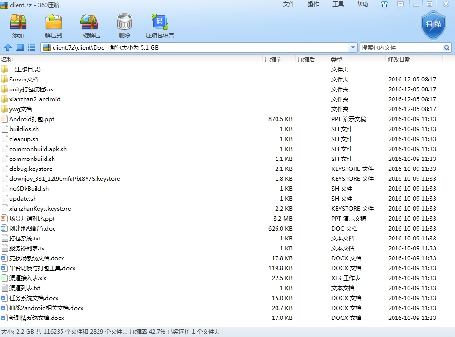Select the 渠道接入表.xls file
This screenshot has height=337, width=455.
click(x=28, y=278)
